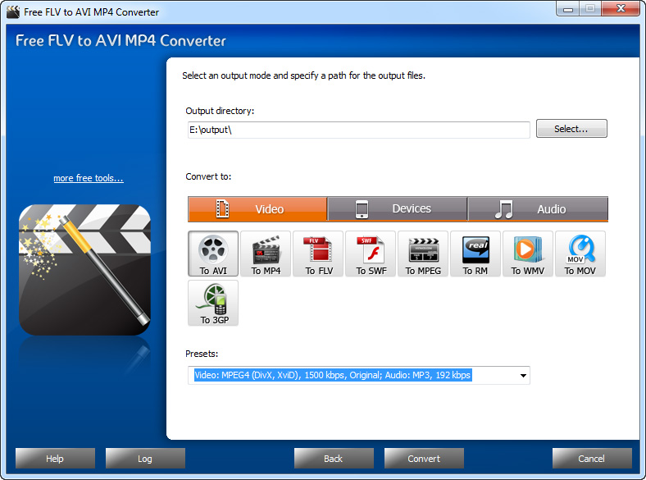Select the To RM RealMedia icon
Image resolution: width=646 pixels, height=480 pixels.
click(x=475, y=254)
